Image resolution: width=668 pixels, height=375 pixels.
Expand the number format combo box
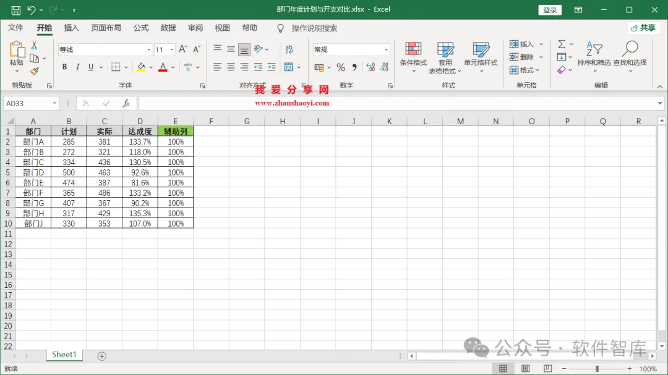pos(386,49)
